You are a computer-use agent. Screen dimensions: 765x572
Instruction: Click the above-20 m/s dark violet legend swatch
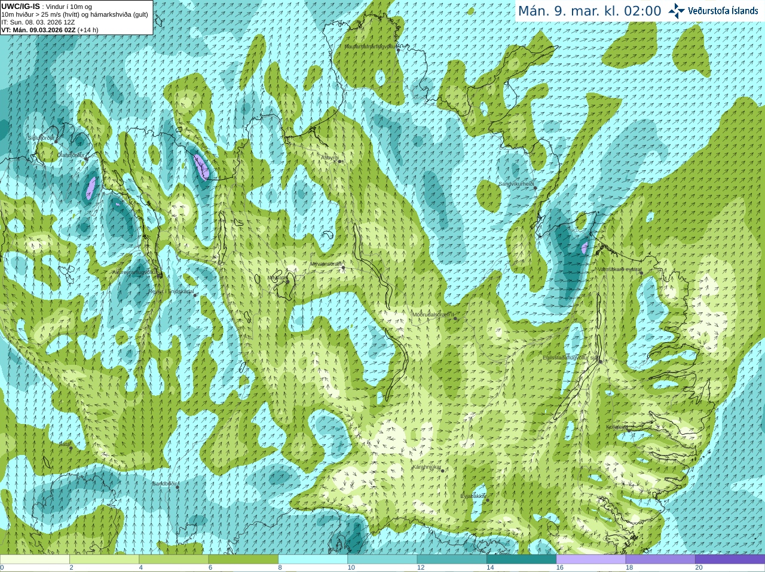pyautogui.click(x=730, y=559)
